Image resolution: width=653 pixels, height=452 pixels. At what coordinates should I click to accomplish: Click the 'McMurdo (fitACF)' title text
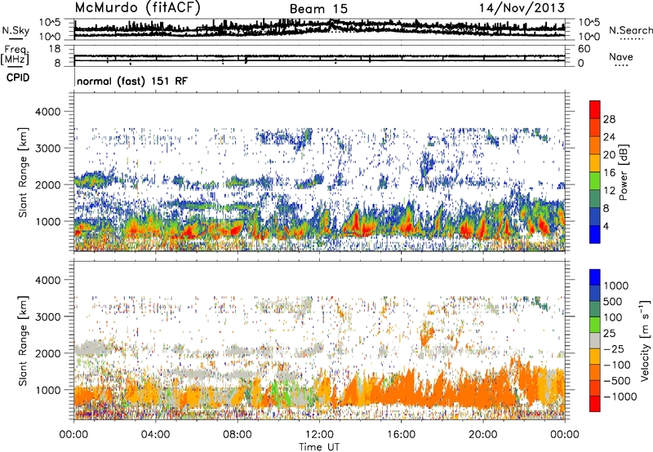pyautogui.click(x=137, y=7)
